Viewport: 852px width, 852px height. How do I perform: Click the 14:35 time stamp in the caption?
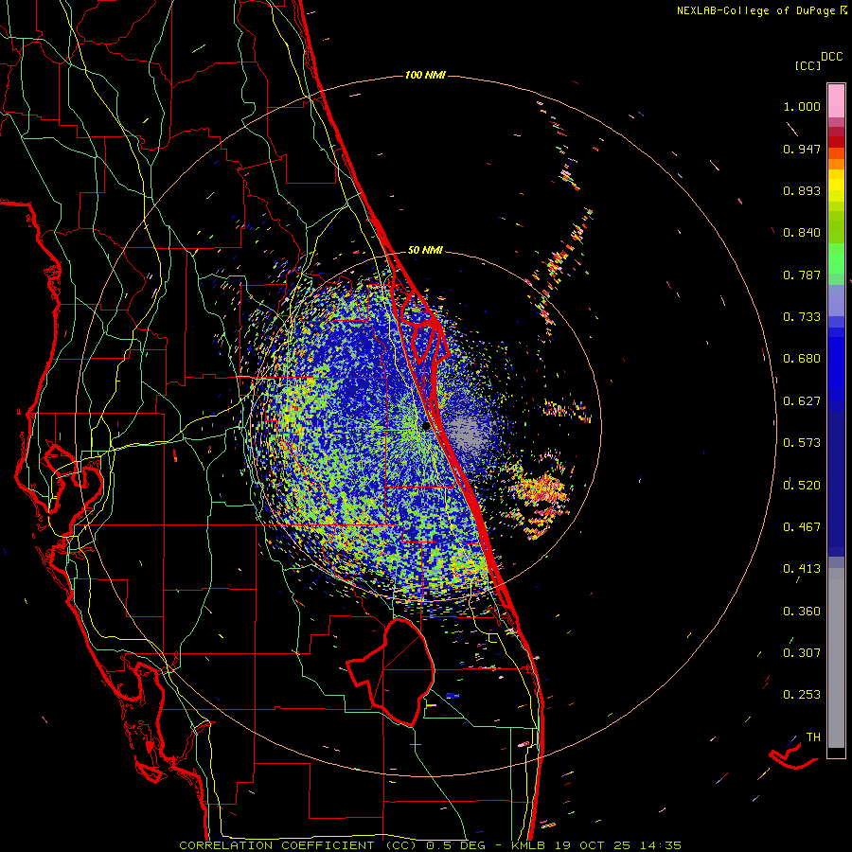[x=660, y=845]
